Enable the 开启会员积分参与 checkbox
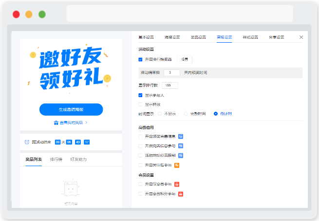Image resolution: width=319 pixels, height=221 pixels. [x=140, y=194]
